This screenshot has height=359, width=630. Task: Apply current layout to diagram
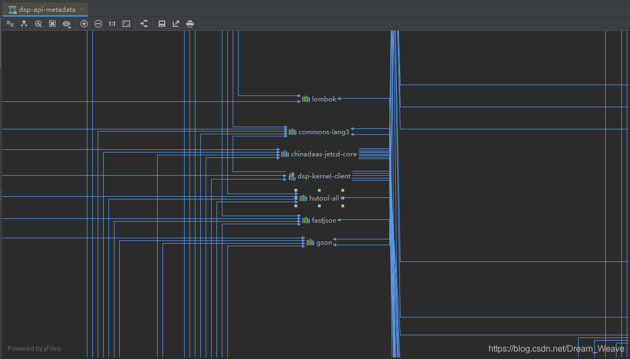(x=144, y=24)
